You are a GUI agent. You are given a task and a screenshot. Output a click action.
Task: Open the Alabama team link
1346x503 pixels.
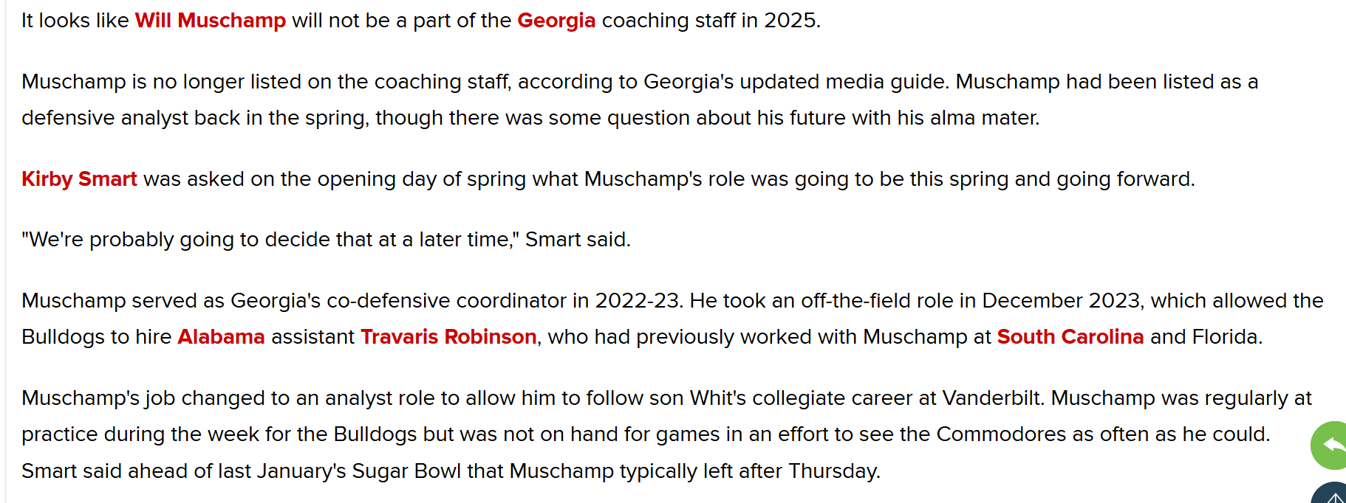[x=221, y=337]
